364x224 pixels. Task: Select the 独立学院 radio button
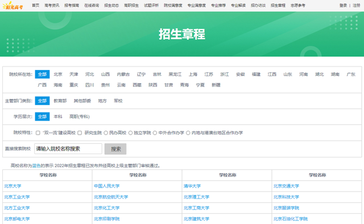[130, 133]
